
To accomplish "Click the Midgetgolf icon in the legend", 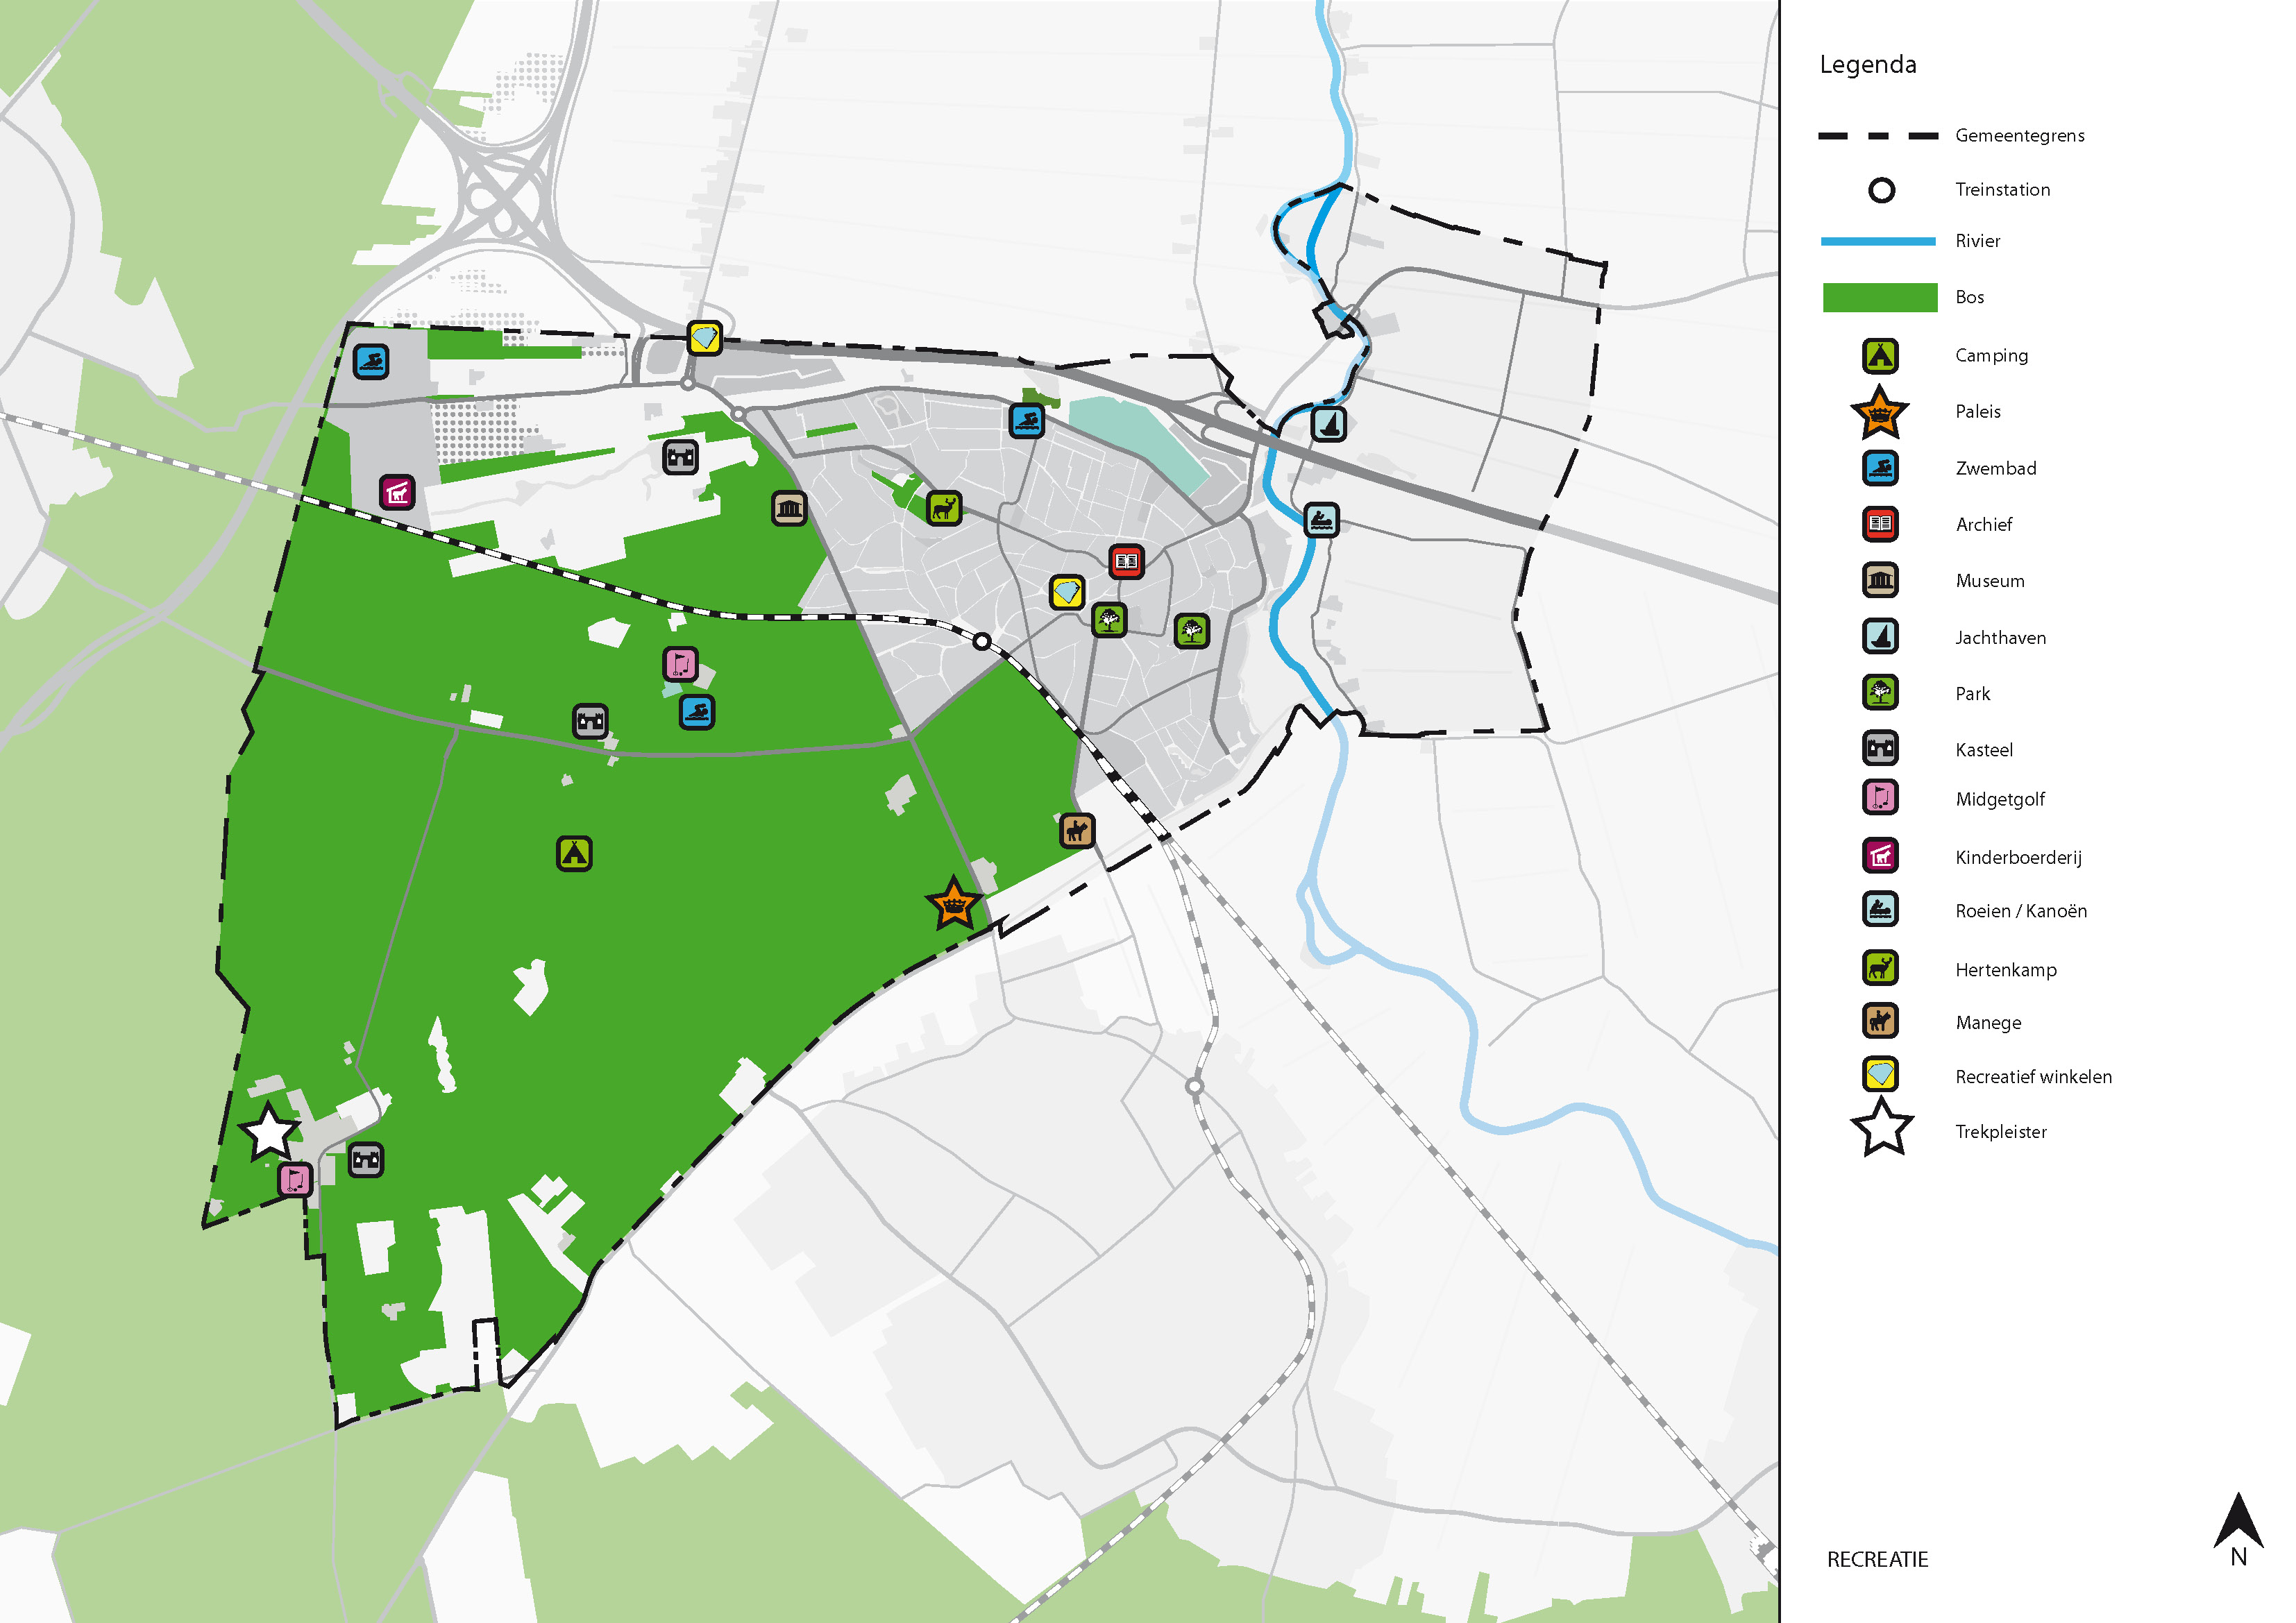I will click(1880, 798).
